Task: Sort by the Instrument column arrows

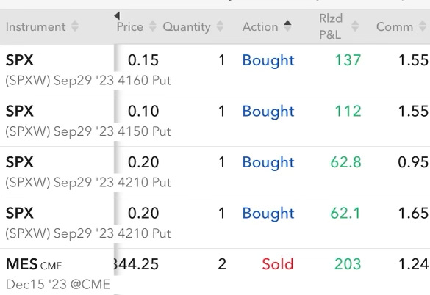Action: (75, 26)
